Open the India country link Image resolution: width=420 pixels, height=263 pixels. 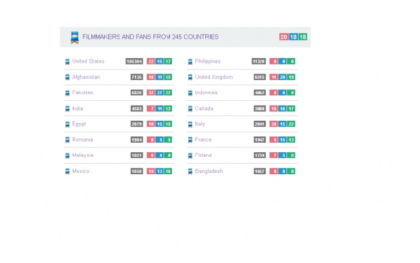(77, 108)
